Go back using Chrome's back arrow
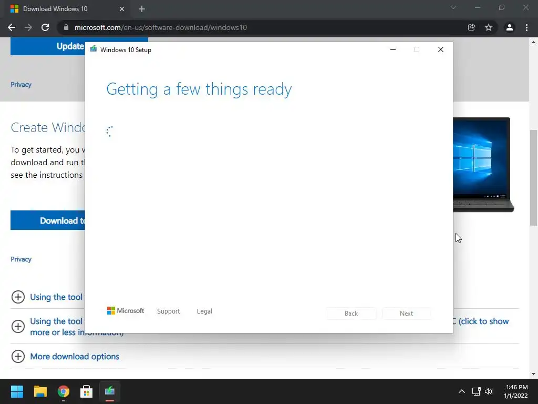Image resolution: width=538 pixels, height=404 pixels. [12, 27]
